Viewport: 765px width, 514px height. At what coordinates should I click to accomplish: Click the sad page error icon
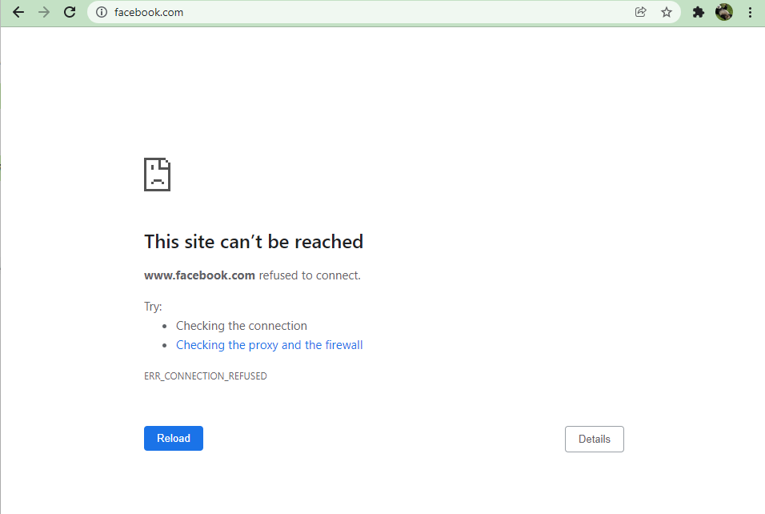(157, 175)
